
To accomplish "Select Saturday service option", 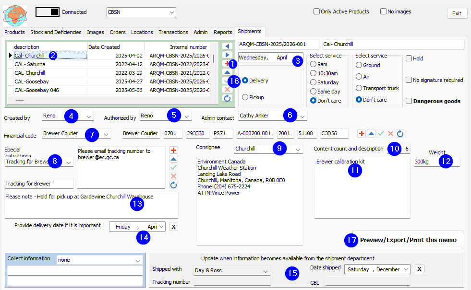I will [x=313, y=82].
